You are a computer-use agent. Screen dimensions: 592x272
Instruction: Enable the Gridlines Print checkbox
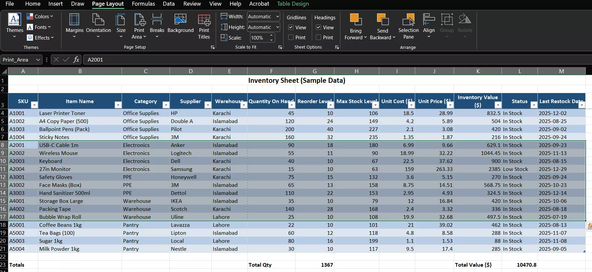291,38
